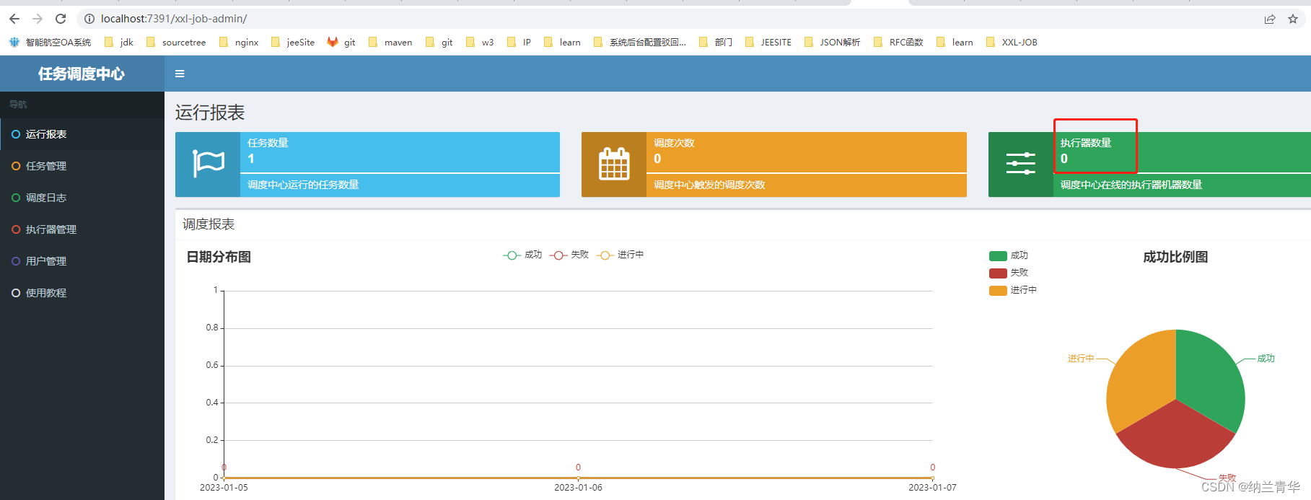Toggle the 失败 line series in chart legend
The width and height of the screenshot is (1311, 500).
[x=569, y=255]
